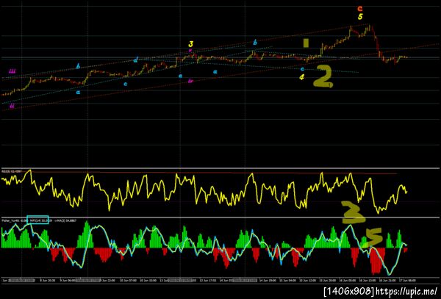The height and width of the screenshot is (299, 441).
Task: Select the yellow wave 3 label
Action: 191,44
